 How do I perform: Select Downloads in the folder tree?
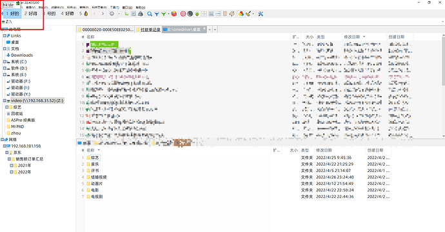pyautogui.click(x=22, y=55)
